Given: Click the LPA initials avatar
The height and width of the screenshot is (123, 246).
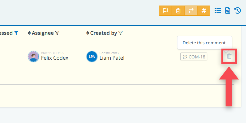Looking at the screenshot, I should click(x=92, y=57).
